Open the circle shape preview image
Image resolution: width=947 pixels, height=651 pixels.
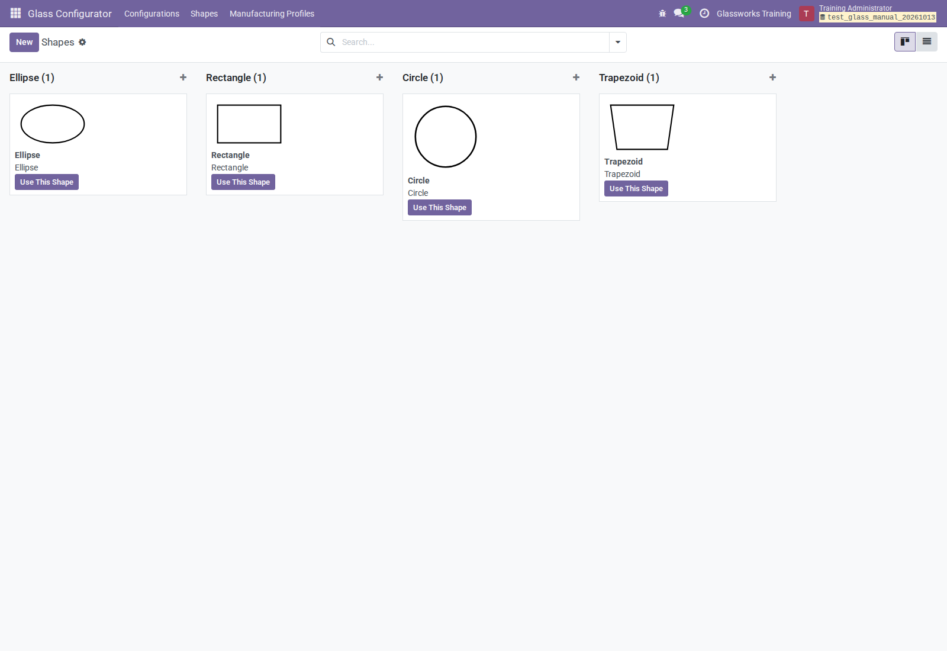click(446, 137)
